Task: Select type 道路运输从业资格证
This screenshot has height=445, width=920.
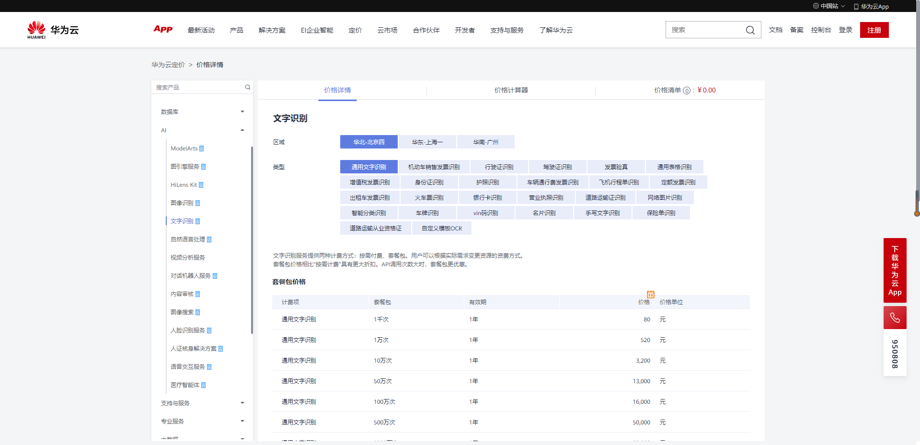Action: coord(376,228)
